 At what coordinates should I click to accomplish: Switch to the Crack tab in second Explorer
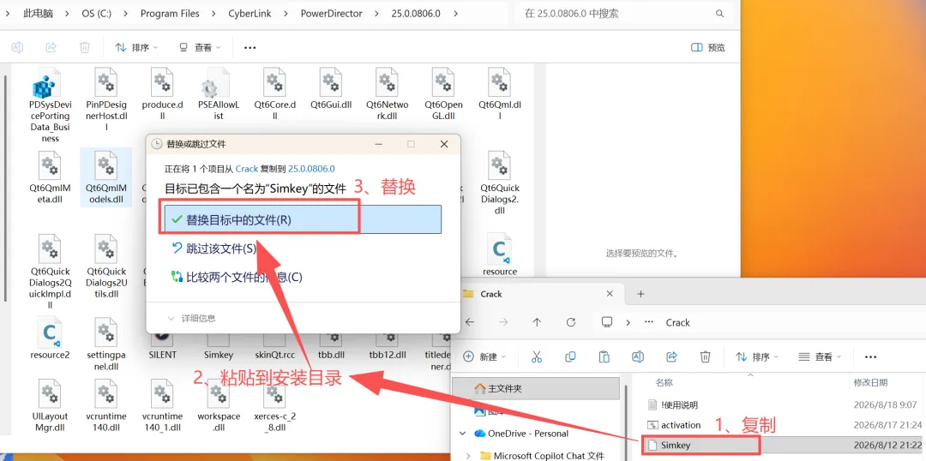pyautogui.click(x=542, y=294)
